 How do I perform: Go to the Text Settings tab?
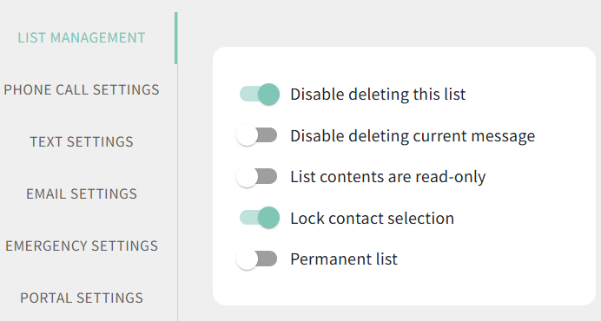pyautogui.click(x=82, y=141)
